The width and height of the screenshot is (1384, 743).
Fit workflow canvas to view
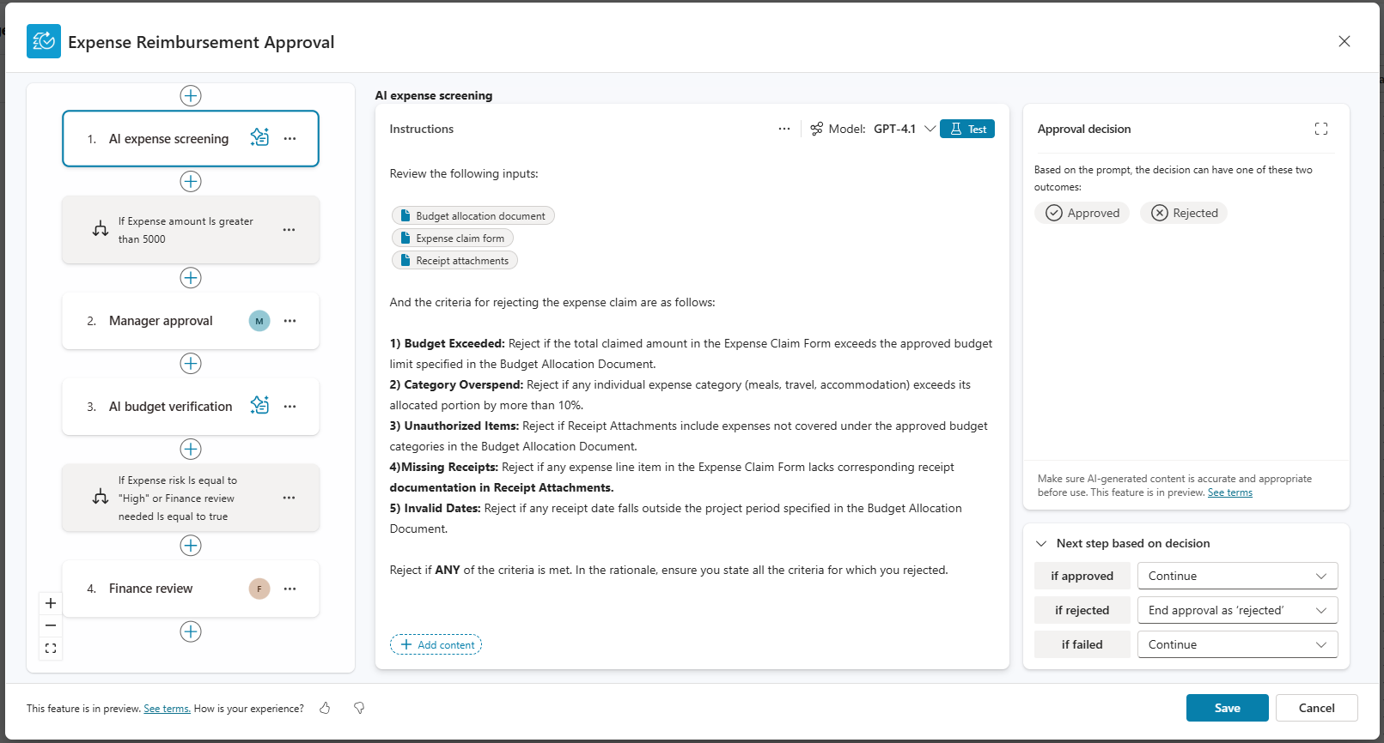click(51, 649)
